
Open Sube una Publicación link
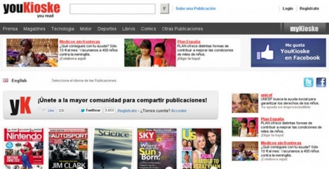click(196, 9)
